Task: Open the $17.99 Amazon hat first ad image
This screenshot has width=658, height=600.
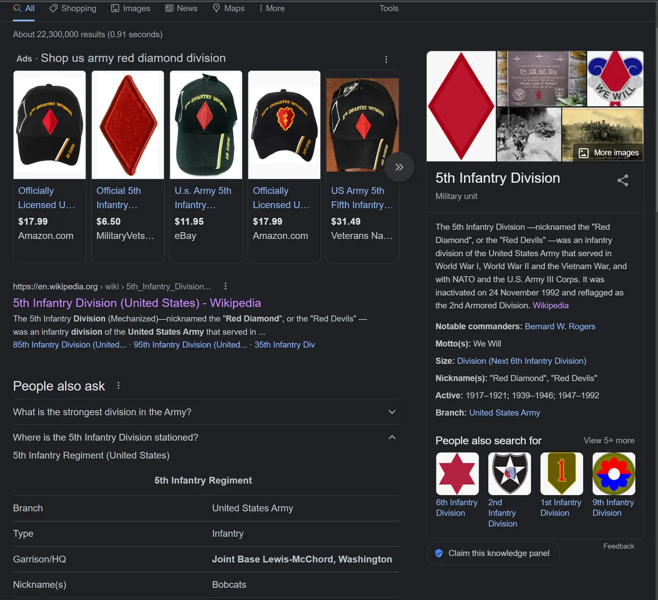Action: point(49,125)
